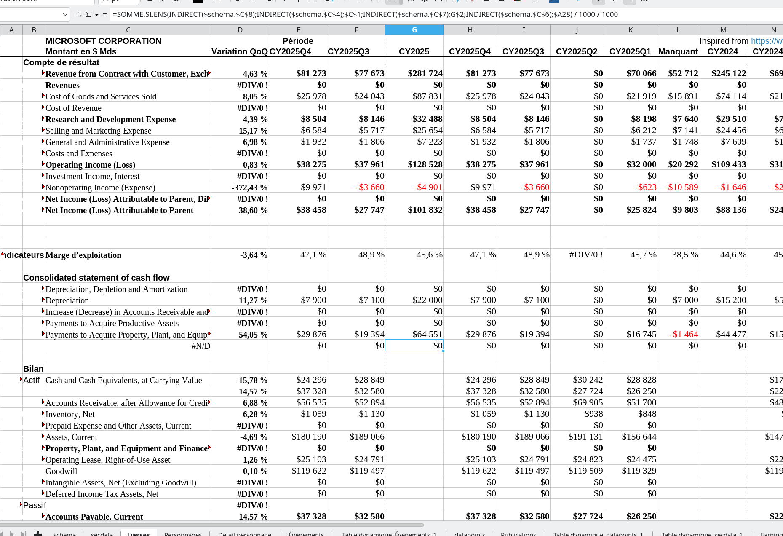783x536 pixels.
Task: Select the CY2025 header in column G
Action: [x=414, y=51]
